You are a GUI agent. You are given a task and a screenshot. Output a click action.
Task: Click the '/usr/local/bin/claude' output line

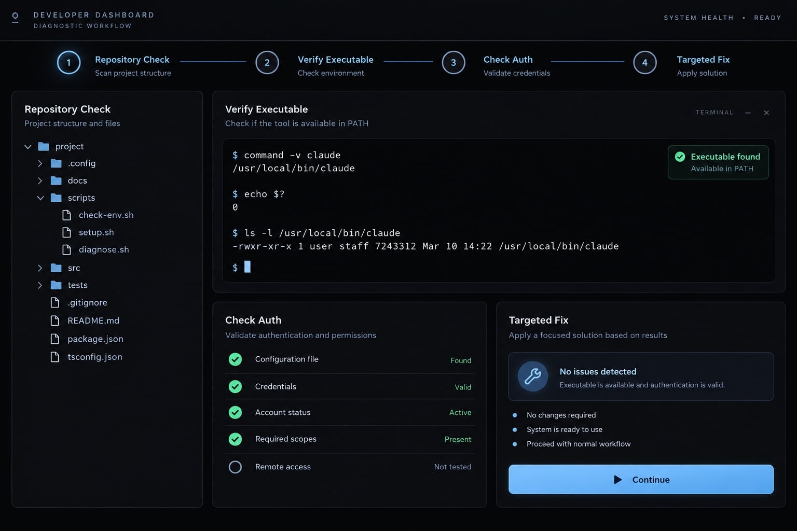tap(294, 169)
